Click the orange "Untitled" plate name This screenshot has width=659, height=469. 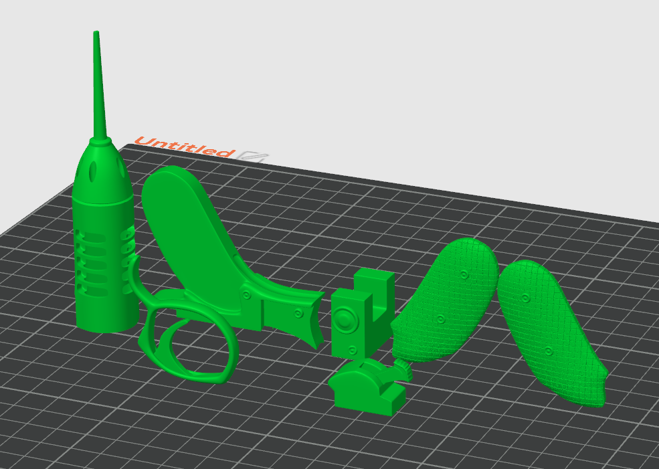point(185,147)
